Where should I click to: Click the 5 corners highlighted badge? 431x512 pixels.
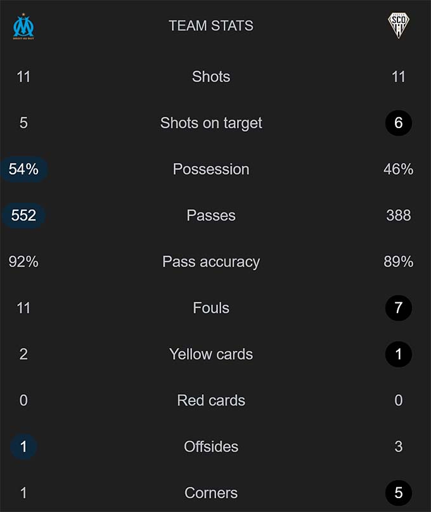click(398, 493)
